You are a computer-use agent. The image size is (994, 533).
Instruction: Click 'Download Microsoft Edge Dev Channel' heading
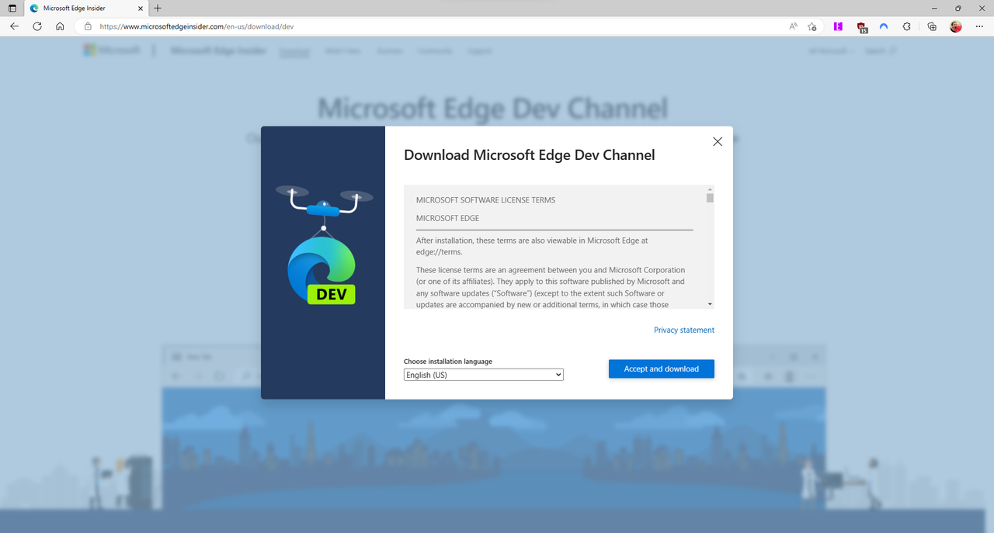[530, 154]
